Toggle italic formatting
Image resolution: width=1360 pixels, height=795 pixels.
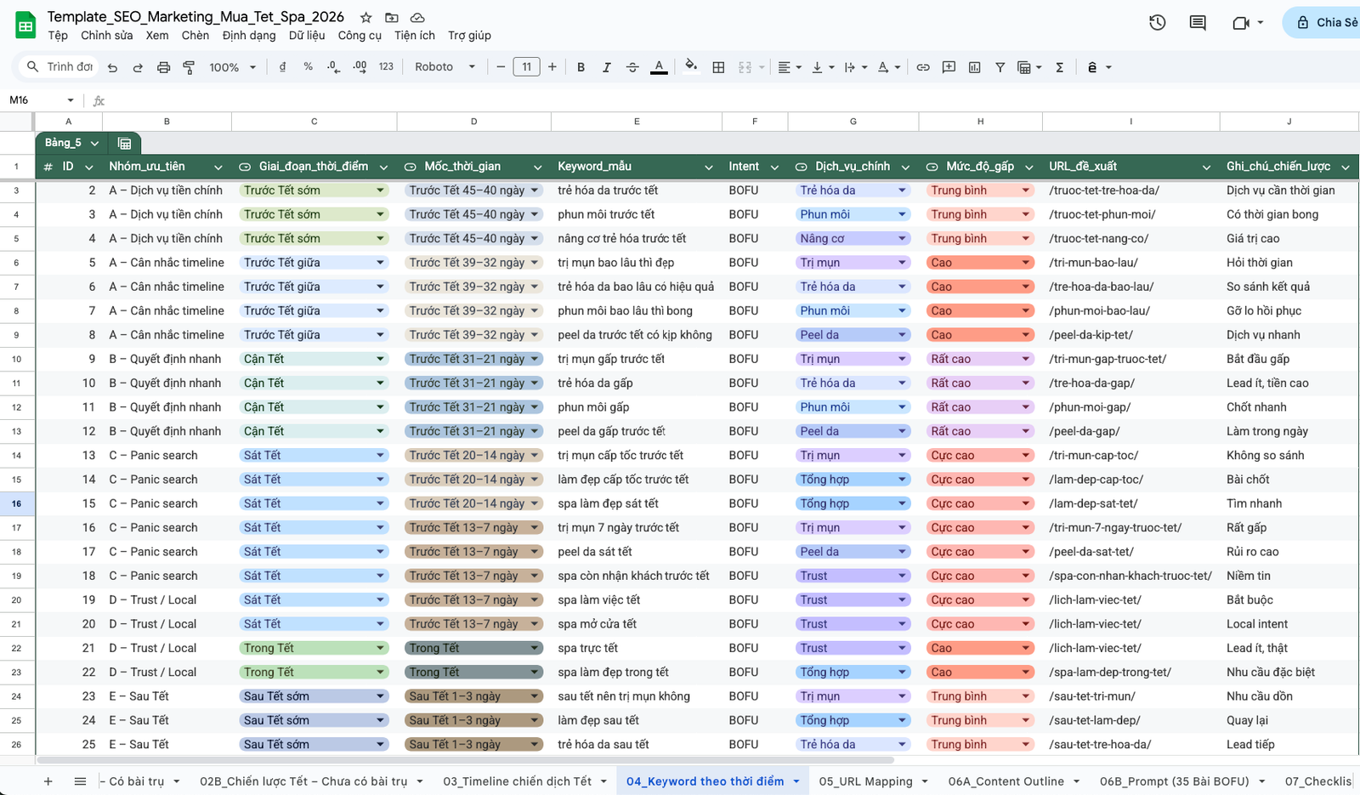[607, 67]
